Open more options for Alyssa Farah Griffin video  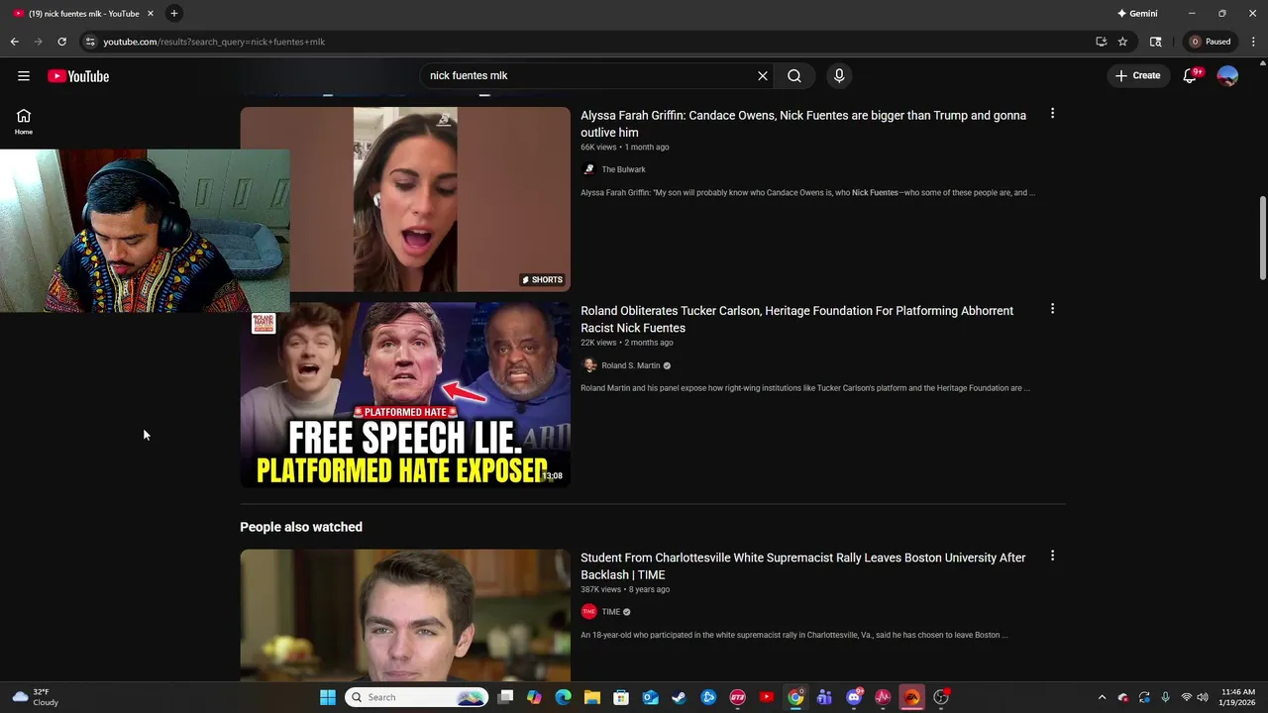(x=1052, y=114)
